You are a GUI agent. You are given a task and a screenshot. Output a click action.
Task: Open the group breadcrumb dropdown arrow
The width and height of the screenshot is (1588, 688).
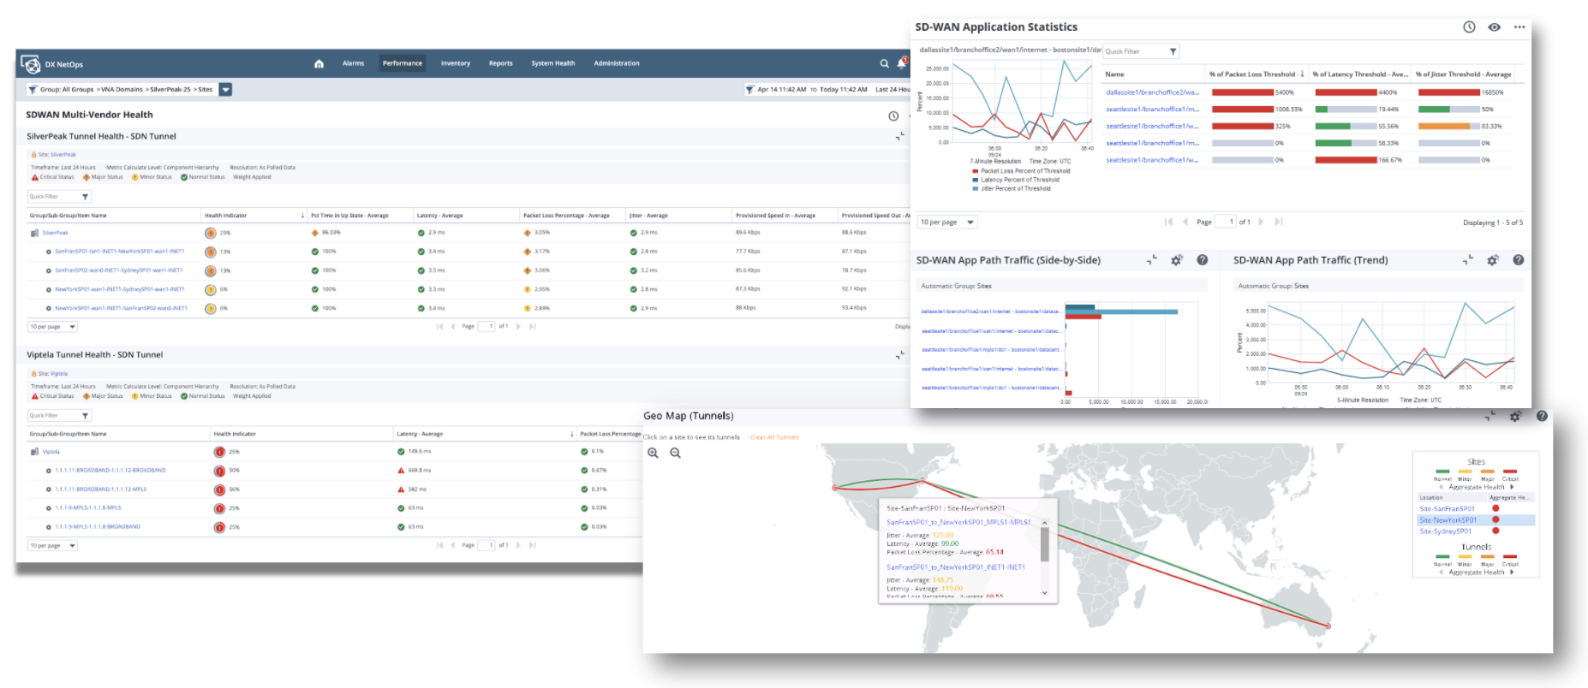pyautogui.click(x=225, y=90)
